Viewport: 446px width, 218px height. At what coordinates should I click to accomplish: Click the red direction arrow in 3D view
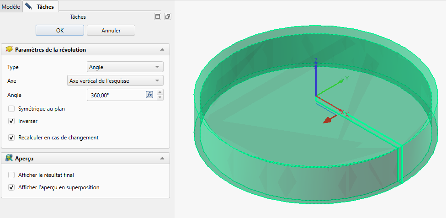click(x=326, y=120)
